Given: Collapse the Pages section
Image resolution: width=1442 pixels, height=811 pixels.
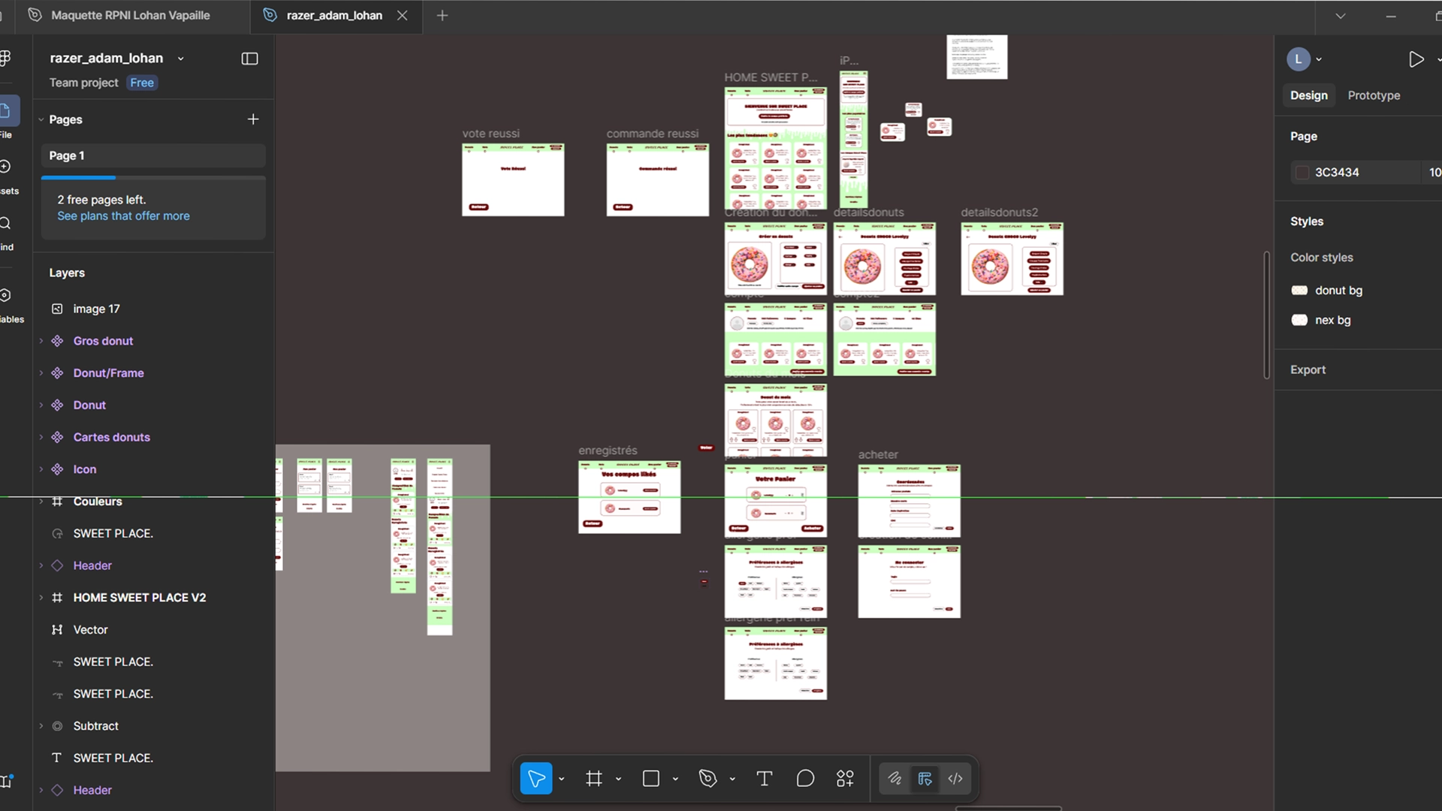Looking at the screenshot, I should [x=41, y=119].
